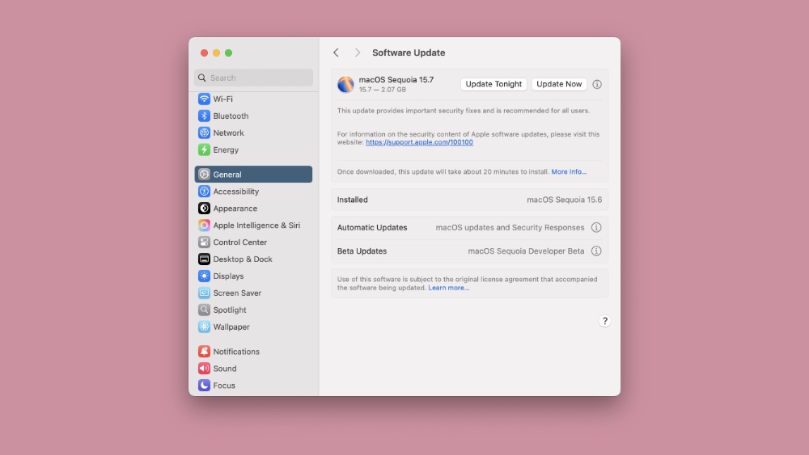Switch to the Notifications pane

tap(235, 352)
